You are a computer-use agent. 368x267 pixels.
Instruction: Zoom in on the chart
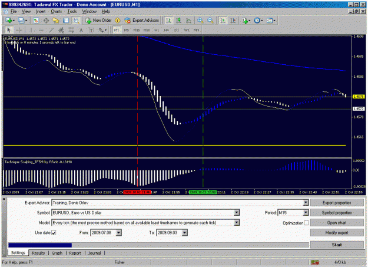pos(200,21)
